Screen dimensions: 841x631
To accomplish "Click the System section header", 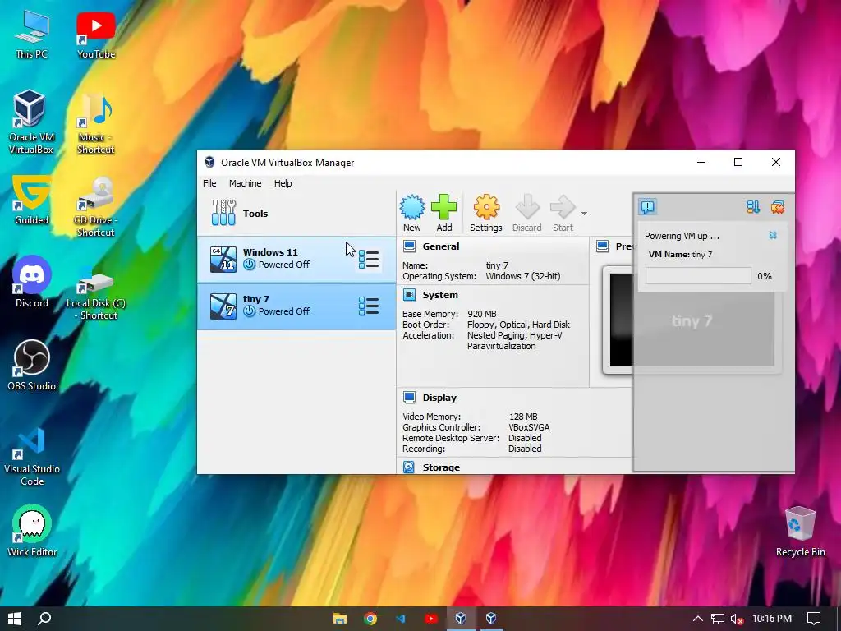I will pyautogui.click(x=440, y=295).
